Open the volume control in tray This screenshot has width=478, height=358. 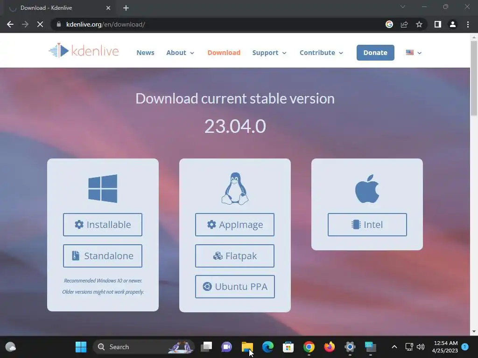[x=421, y=347]
